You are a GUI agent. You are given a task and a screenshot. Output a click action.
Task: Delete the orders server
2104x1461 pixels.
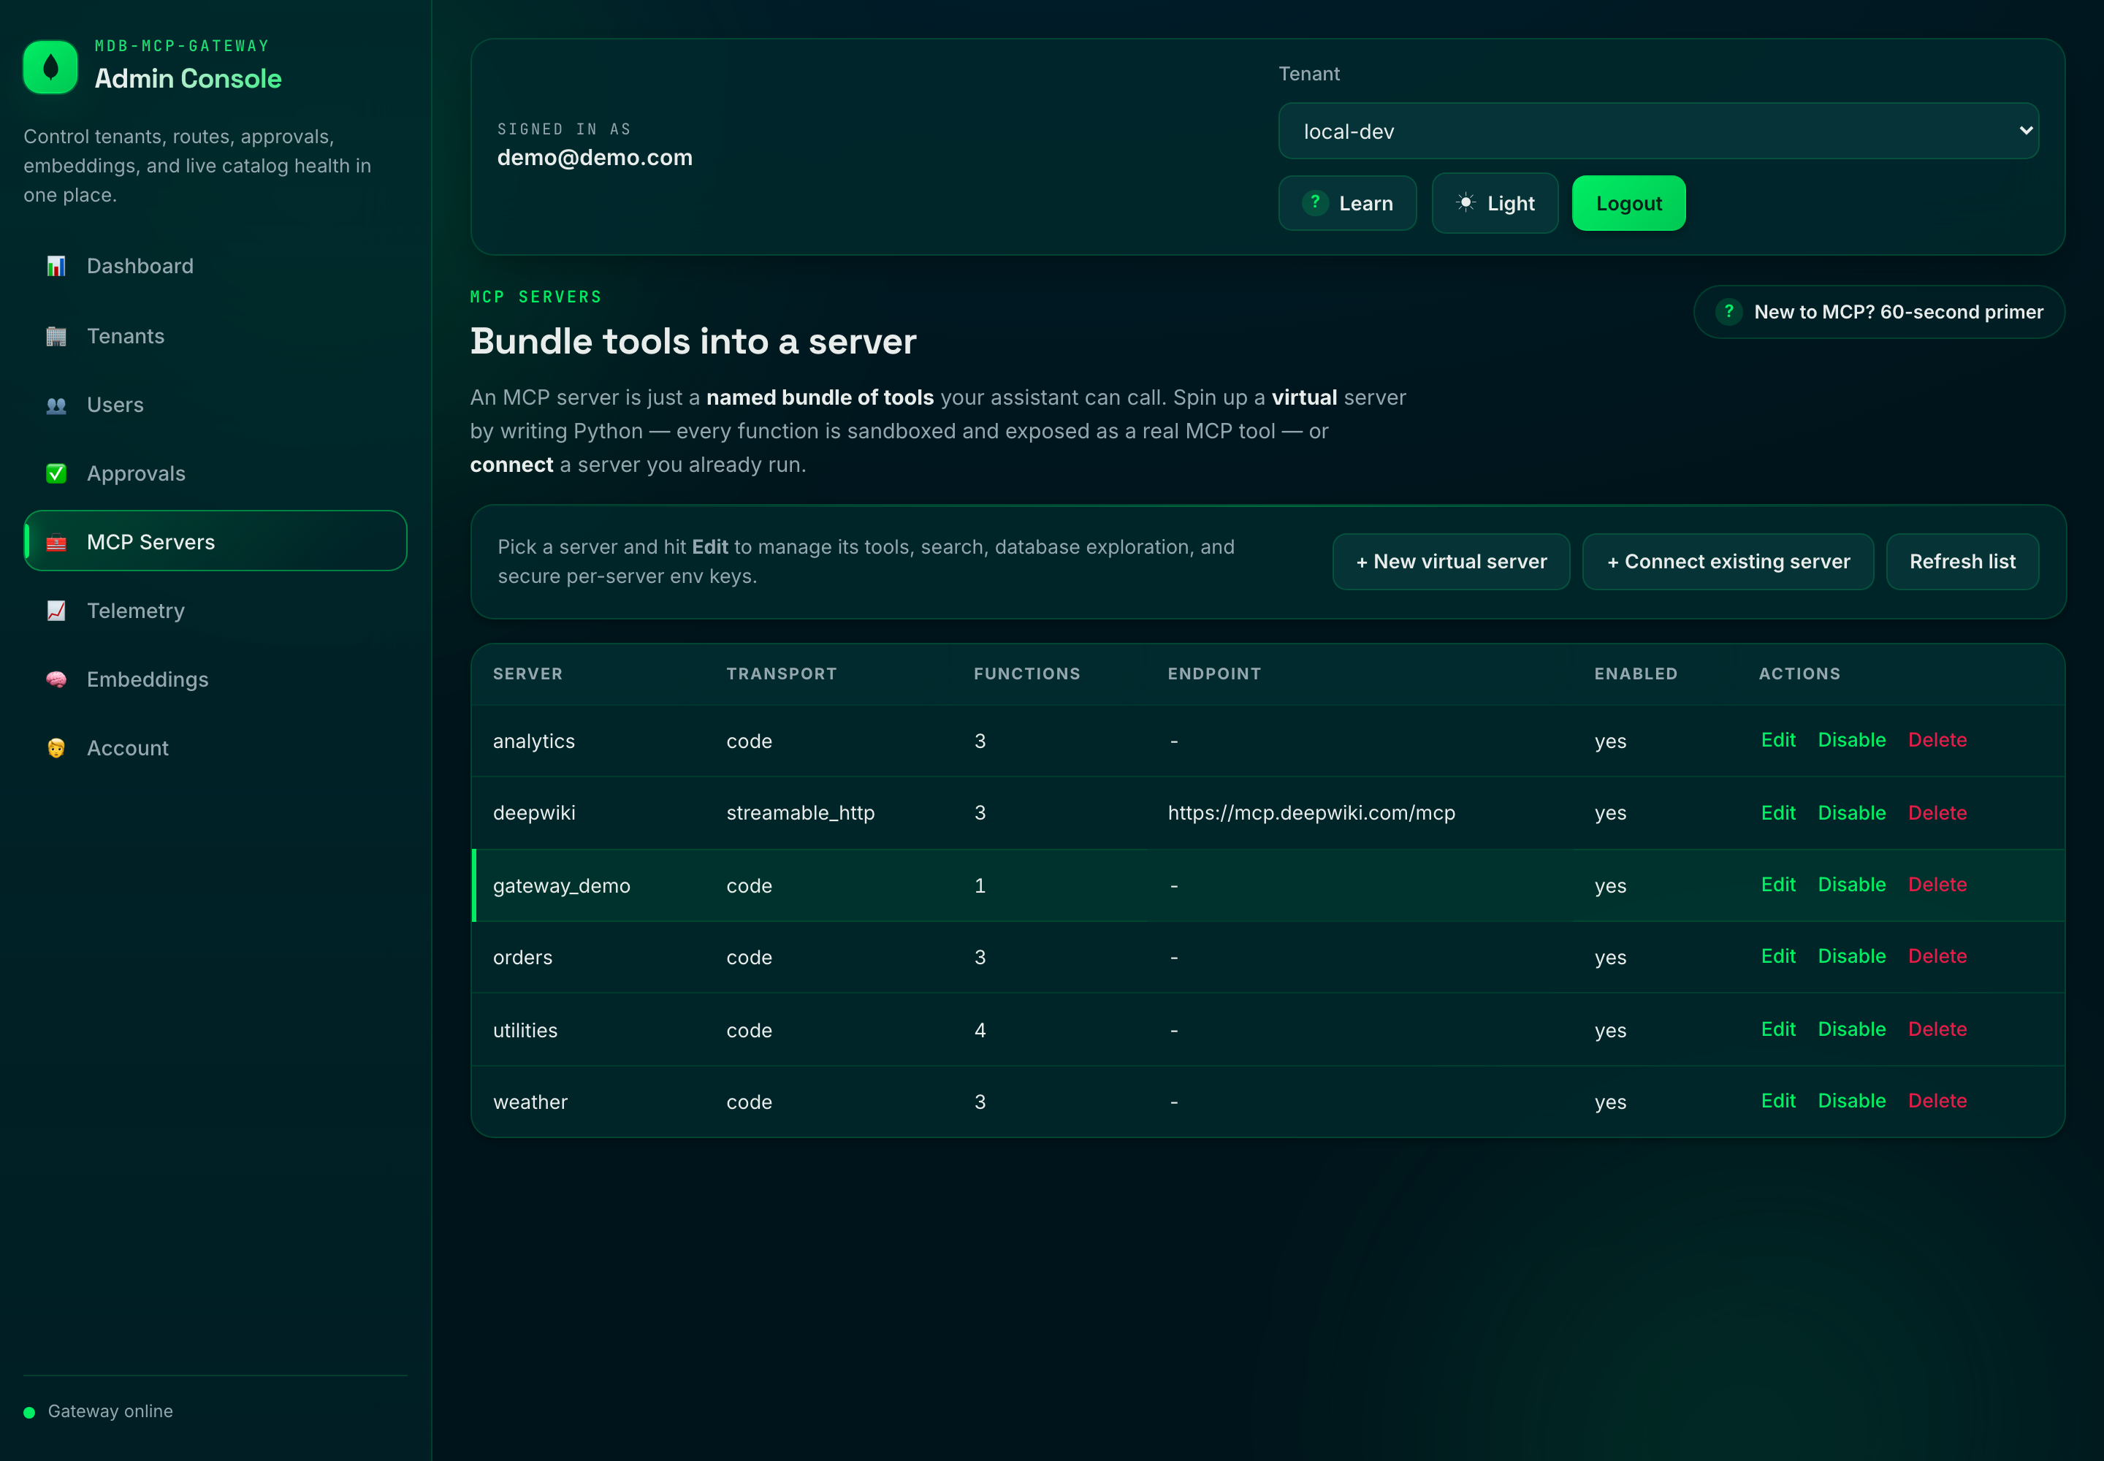coord(1937,955)
